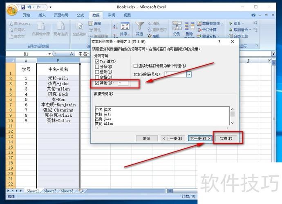Viewport: 282px width, 204px height.
Task: Click the insert new worksheet icon
Action: pos(81,191)
